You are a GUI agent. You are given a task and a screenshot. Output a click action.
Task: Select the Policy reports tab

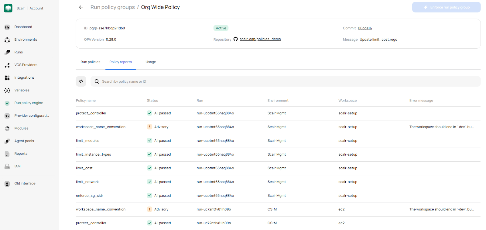[x=121, y=62]
